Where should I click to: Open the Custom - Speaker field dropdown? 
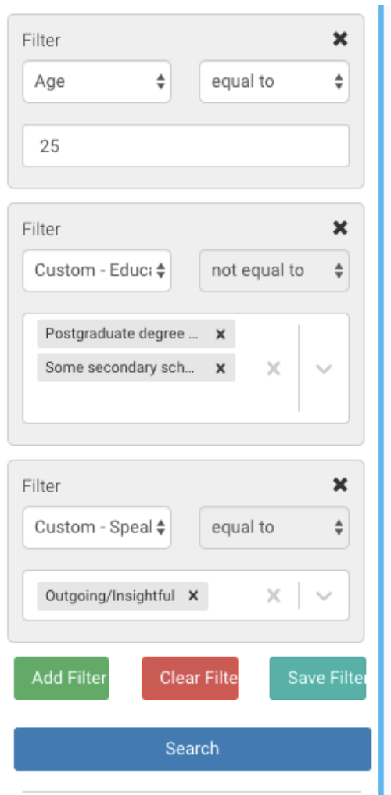(97, 528)
